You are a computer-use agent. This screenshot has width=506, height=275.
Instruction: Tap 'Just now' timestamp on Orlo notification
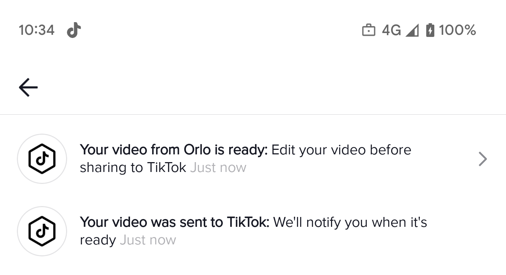coord(218,168)
